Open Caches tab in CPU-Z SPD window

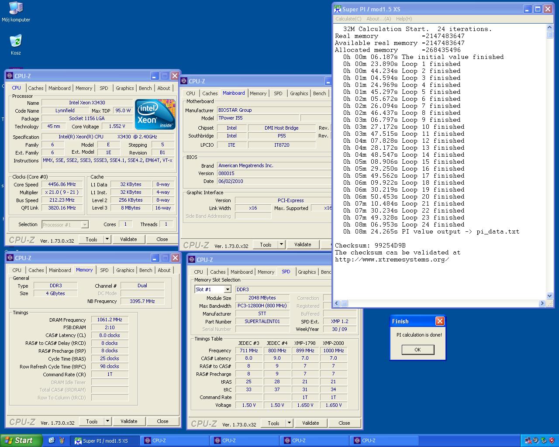[x=218, y=272]
